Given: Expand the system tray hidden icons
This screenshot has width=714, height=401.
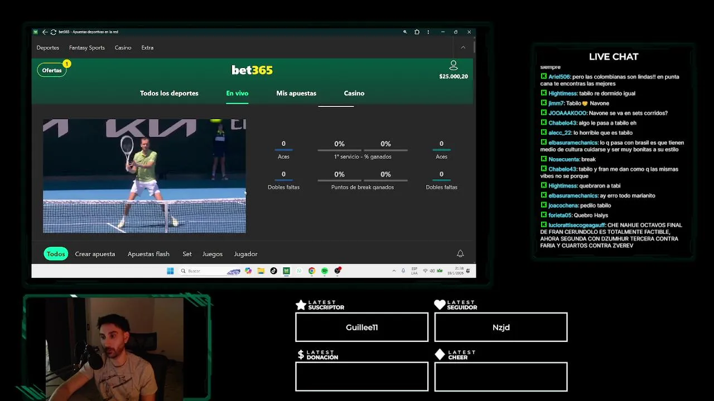Looking at the screenshot, I should [394, 271].
